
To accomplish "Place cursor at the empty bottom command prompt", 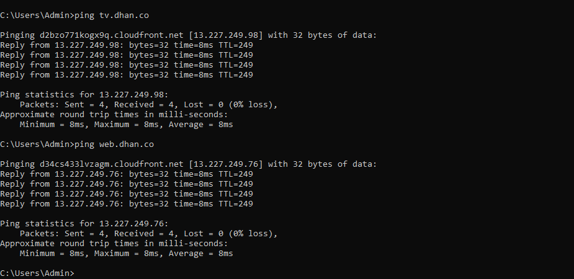I will (x=76, y=273).
